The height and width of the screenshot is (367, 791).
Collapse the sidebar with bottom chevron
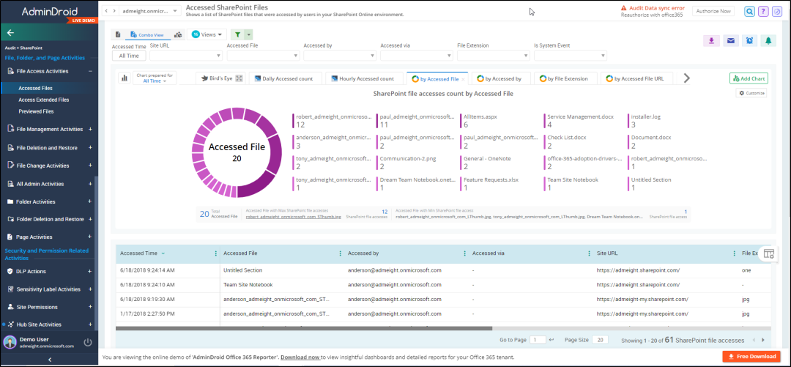tap(49, 360)
